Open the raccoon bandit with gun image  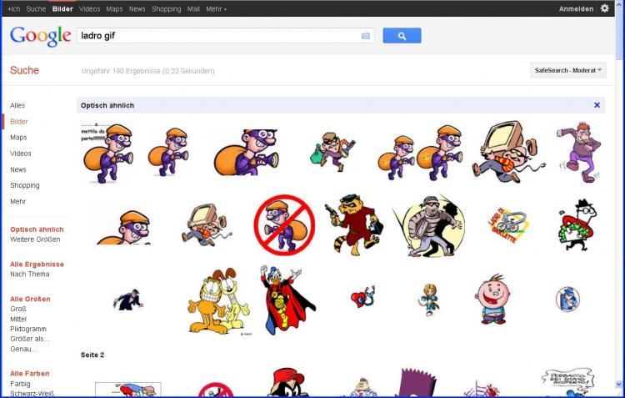353,224
